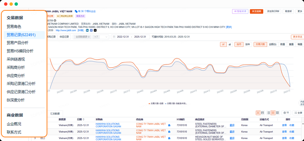Screen dimensions: 304x141
Task: Switch to the 供应记录 tab
Action: 64,37
